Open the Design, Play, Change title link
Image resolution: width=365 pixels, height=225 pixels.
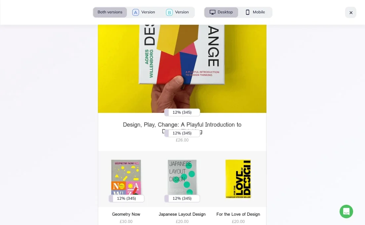[182, 125]
